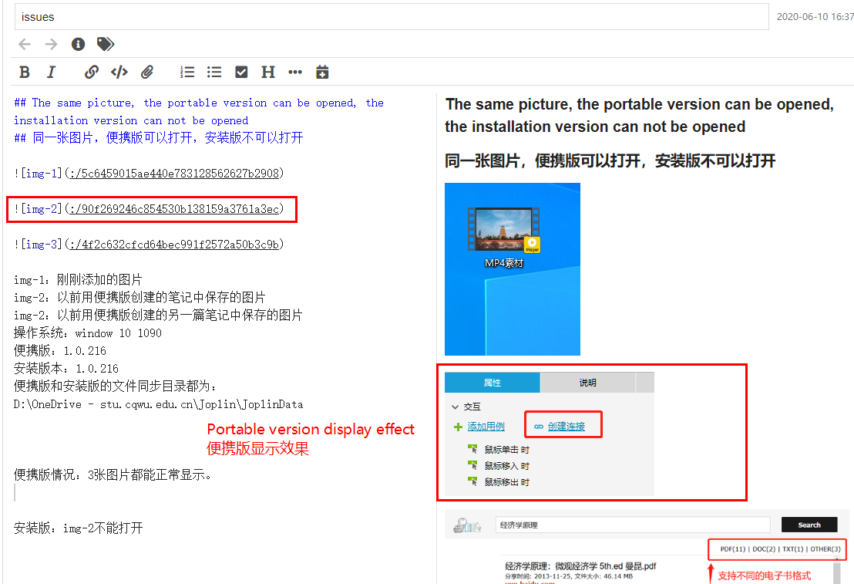This screenshot has height=584, width=854.
Task: Insert a numbered list
Action: point(187,71)
